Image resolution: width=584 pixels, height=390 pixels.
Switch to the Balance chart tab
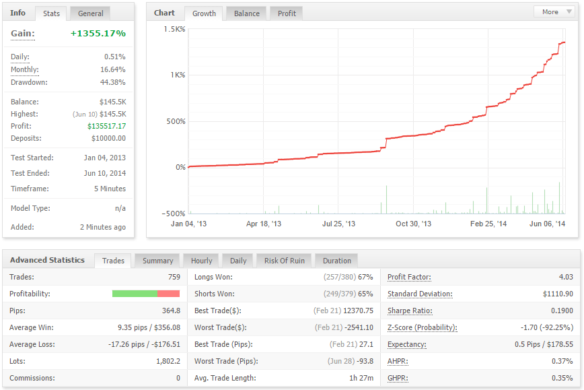pos(246,13)
